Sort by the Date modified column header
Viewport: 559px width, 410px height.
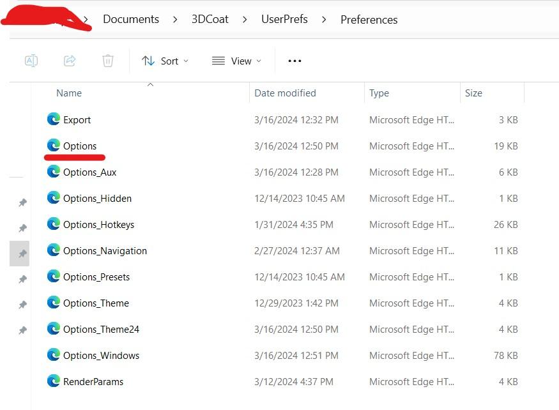[x=285, y=93]
